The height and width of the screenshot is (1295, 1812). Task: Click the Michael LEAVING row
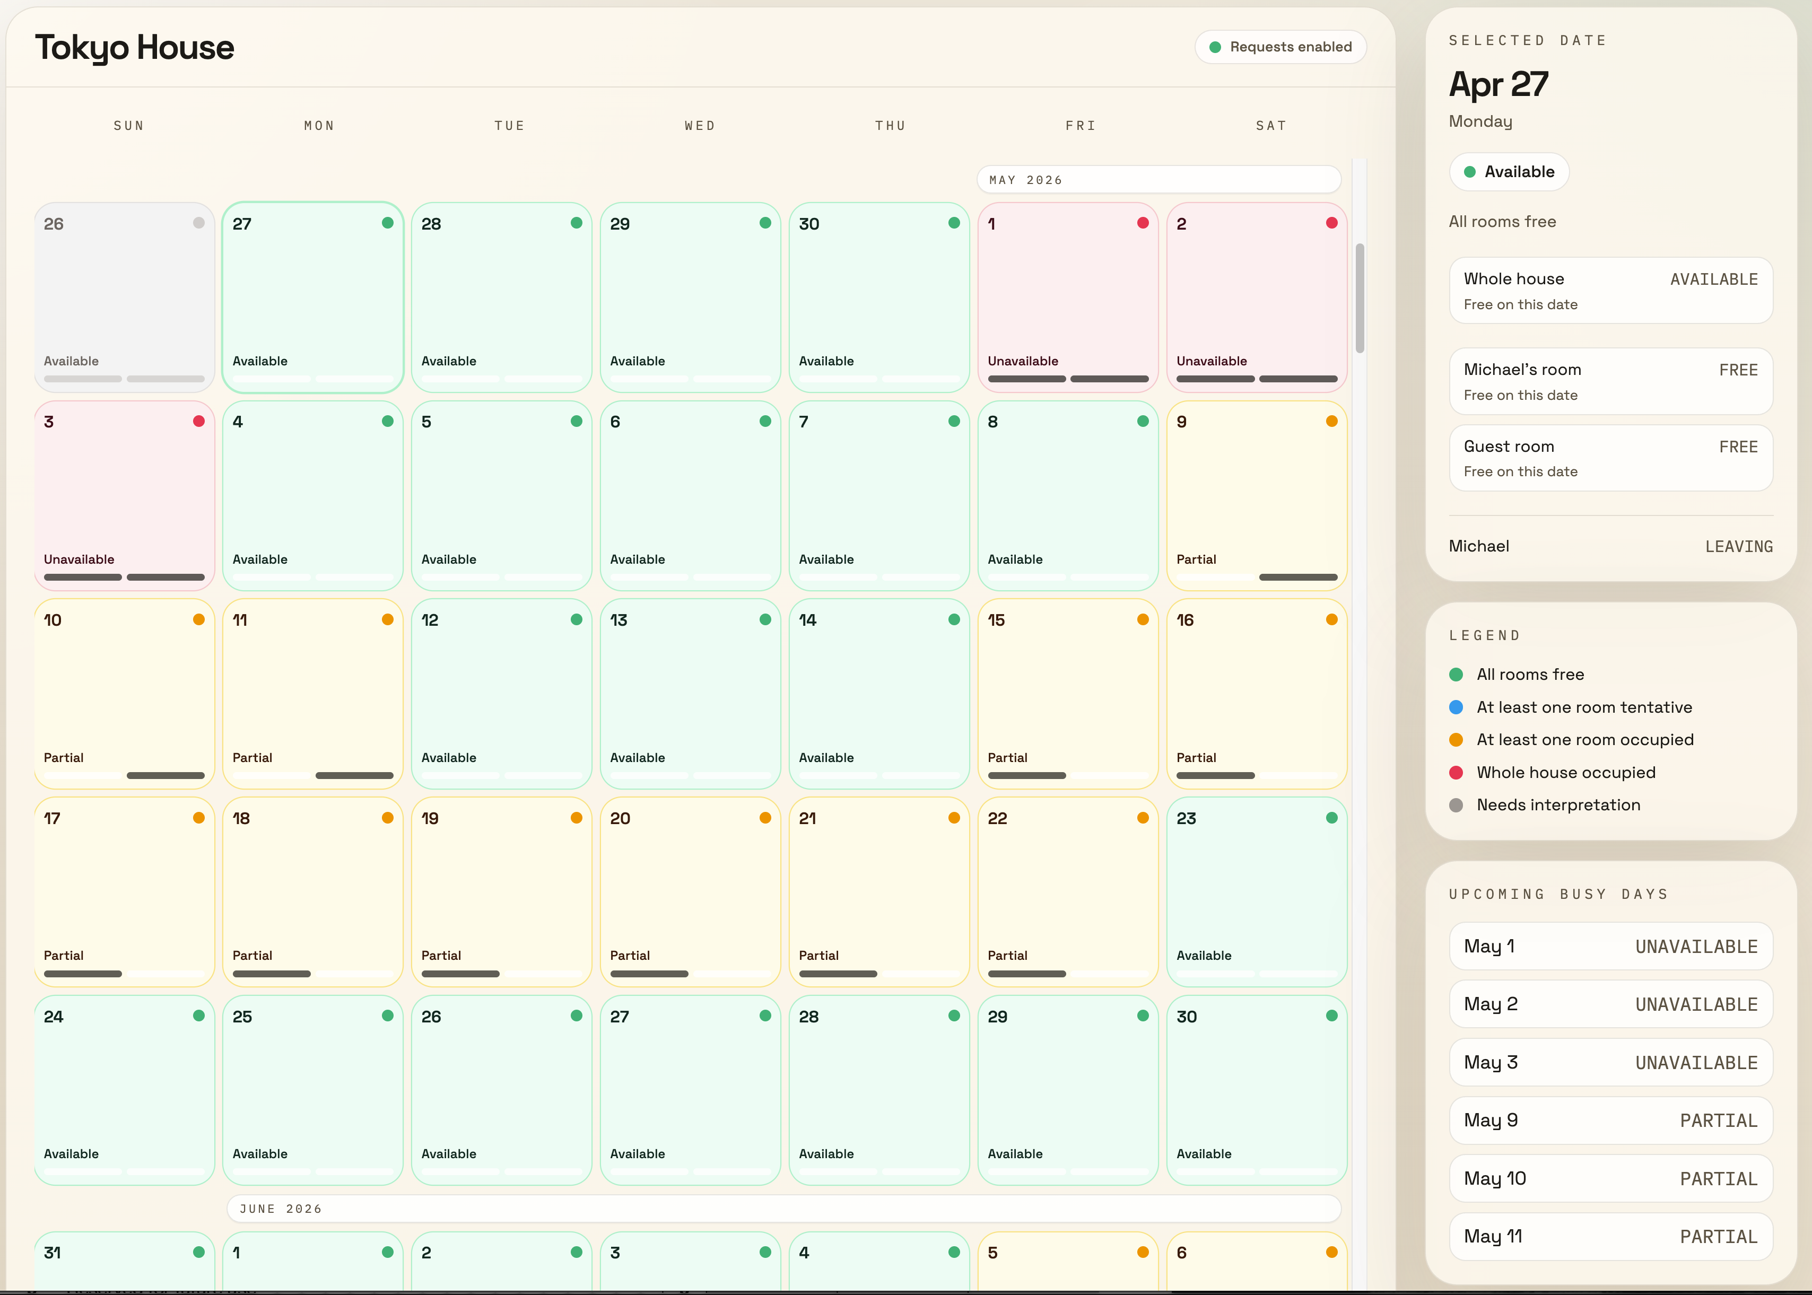1611,546
